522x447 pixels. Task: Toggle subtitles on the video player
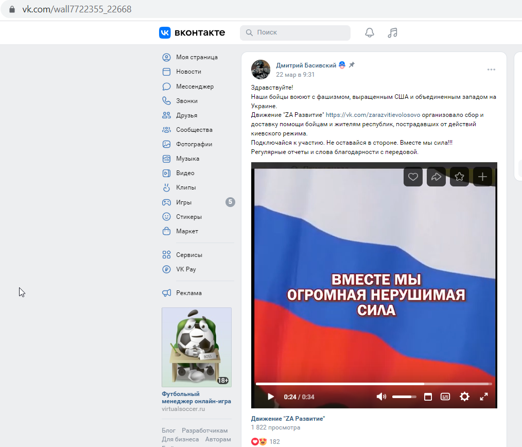click(x=445, y=397)
